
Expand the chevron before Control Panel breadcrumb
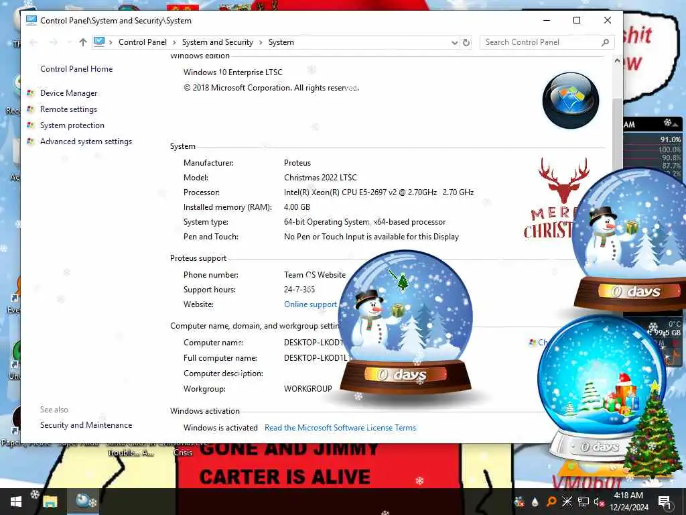coord(111,42)
